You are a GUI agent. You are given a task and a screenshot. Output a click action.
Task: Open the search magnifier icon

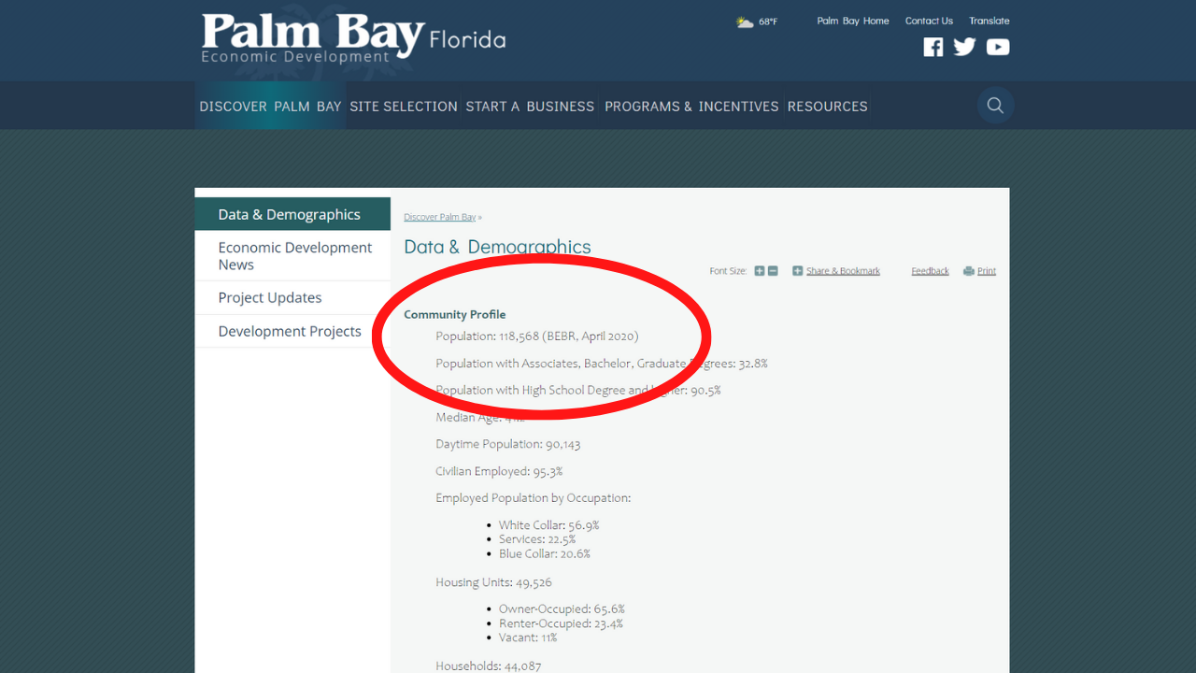[994, 105]
